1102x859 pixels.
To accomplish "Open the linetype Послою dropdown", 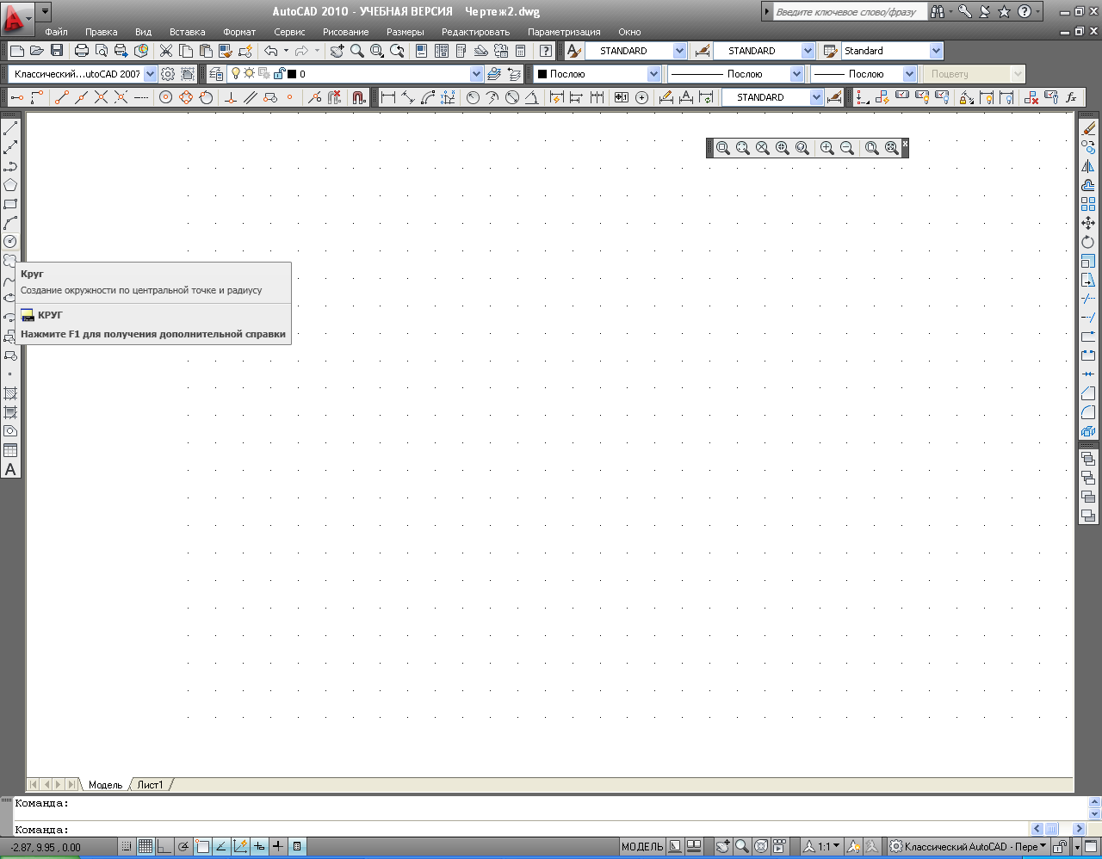I will 796,74.
